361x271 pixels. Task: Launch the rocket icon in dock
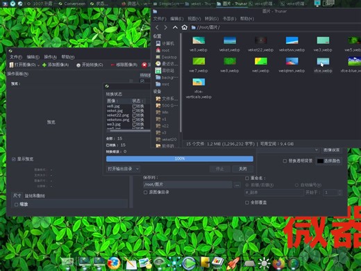[x=233, y=263]
